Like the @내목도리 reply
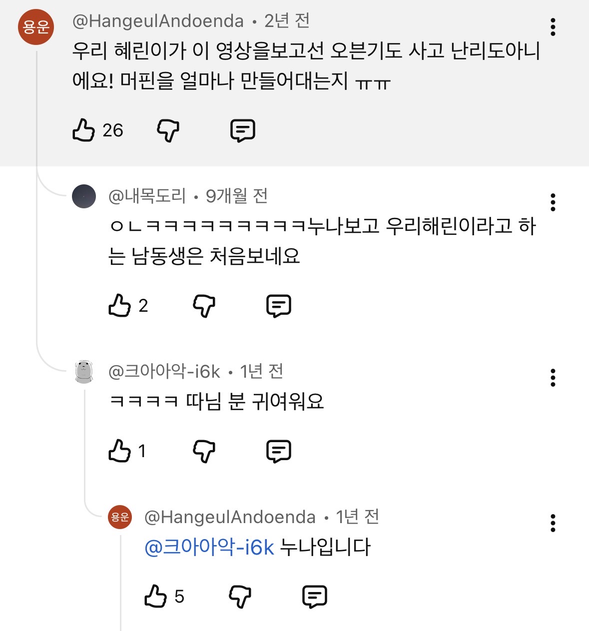The width and height of the screenshot is (589, 631). pyautogui.click(x=120, y=306)
